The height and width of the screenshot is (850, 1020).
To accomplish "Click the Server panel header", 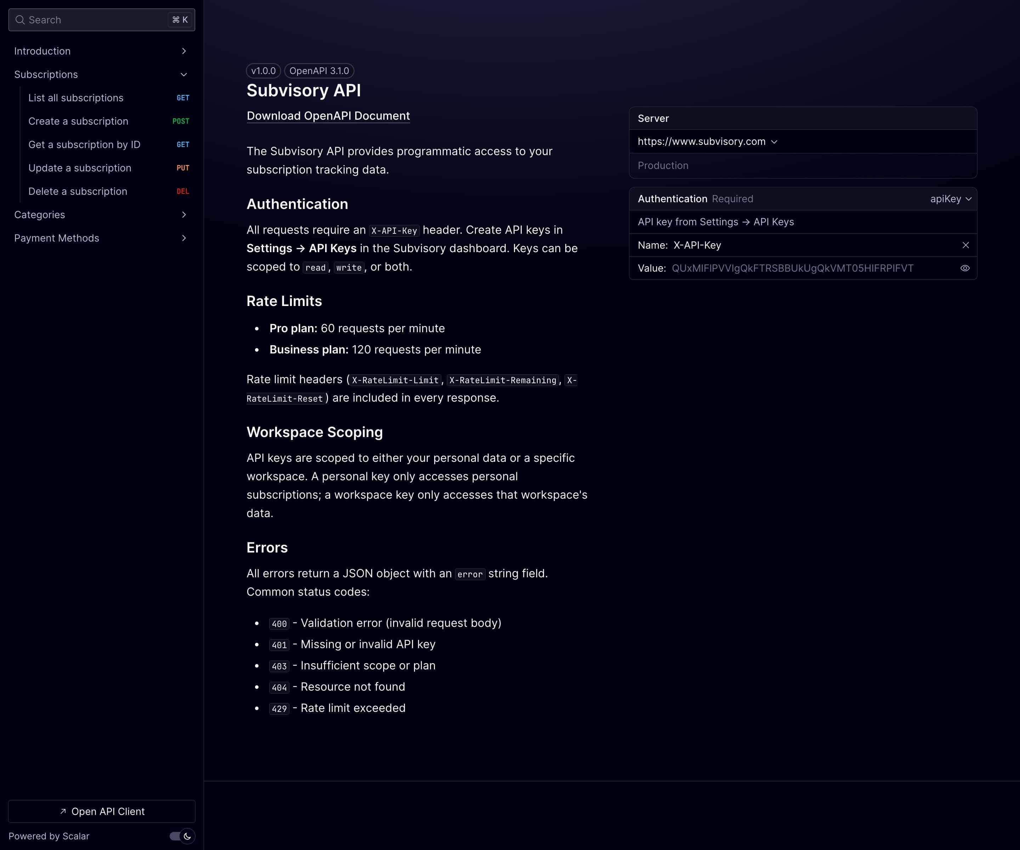I will point(803,119).
